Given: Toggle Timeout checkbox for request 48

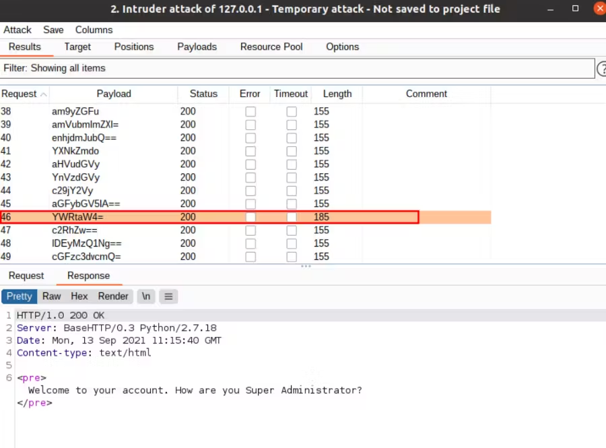Looking at the screenshot, I should click(292, 243).
